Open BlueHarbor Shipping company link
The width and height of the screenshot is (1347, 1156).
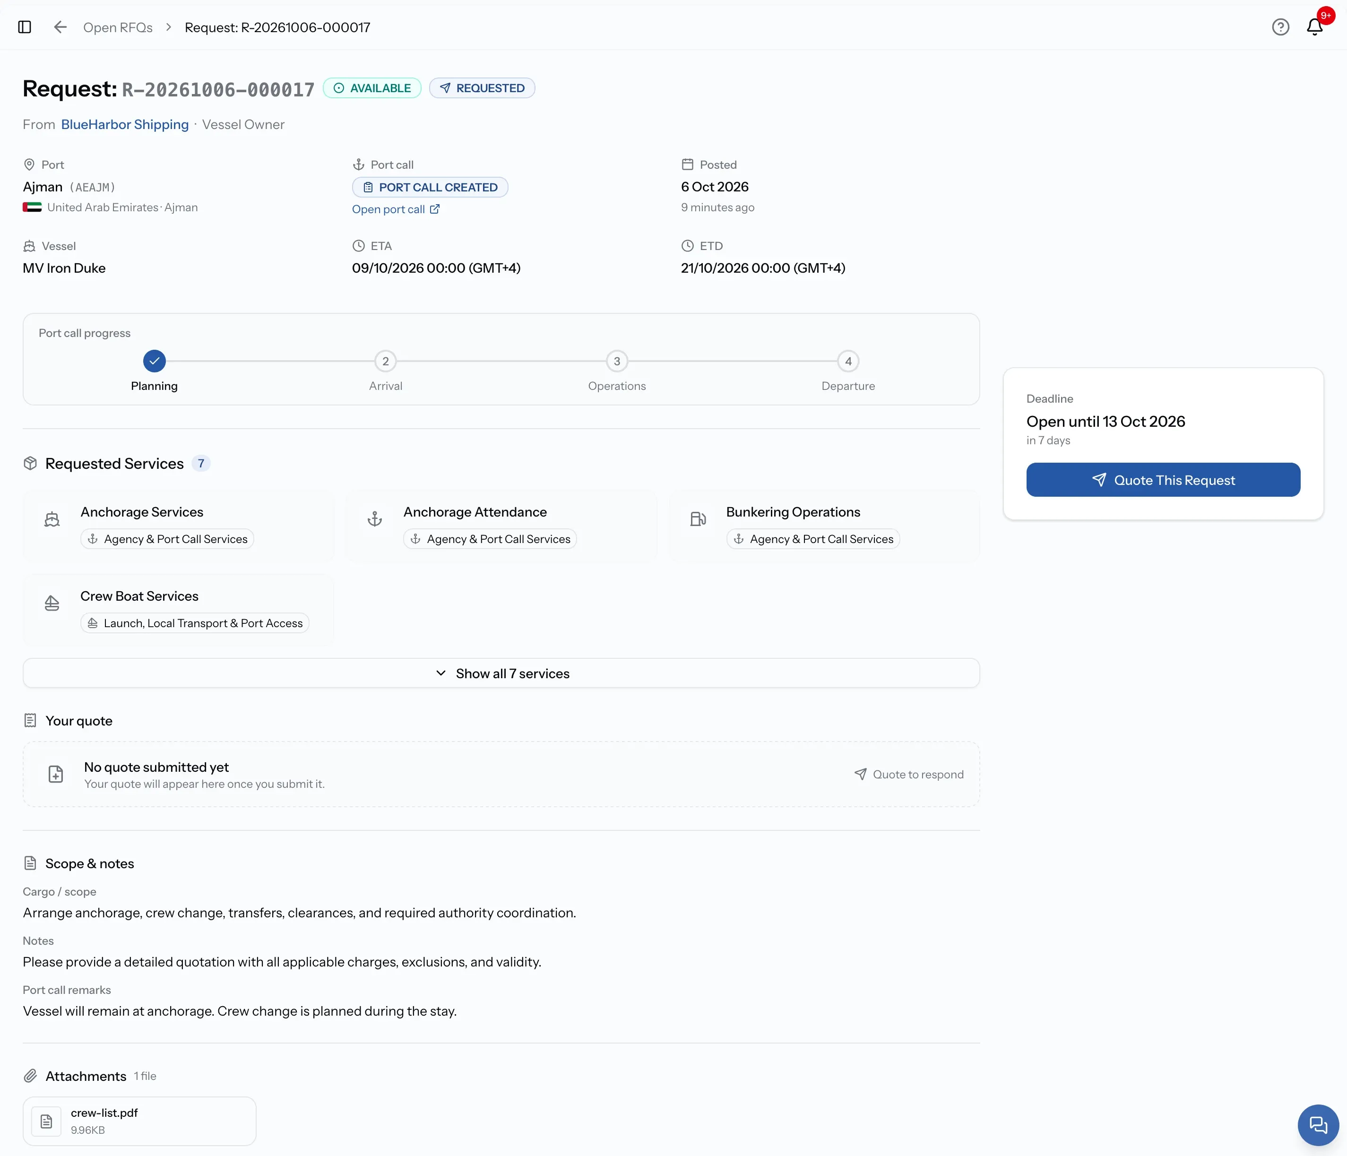point(125,124)
